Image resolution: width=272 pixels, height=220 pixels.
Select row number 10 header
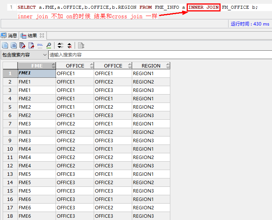point(10,149)
